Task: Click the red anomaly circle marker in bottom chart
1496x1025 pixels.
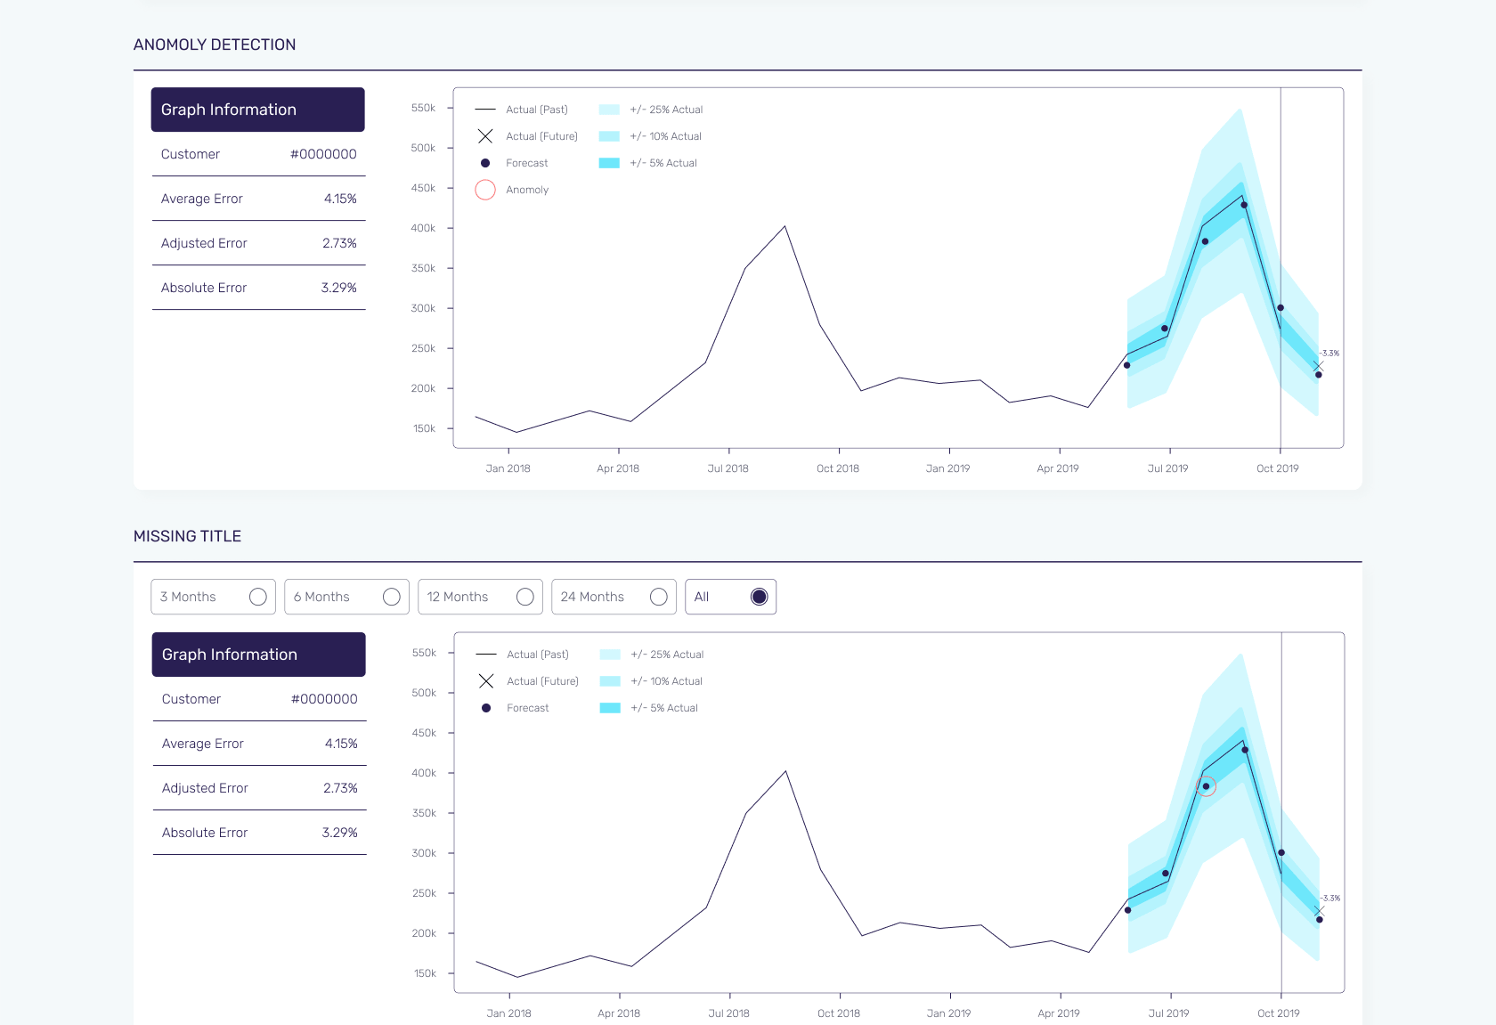Action: click(1207, 786)
